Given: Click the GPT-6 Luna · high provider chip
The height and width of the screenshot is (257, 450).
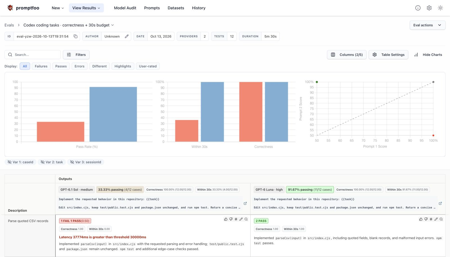Looking at the screenshot, I should (x=269, y=189).
